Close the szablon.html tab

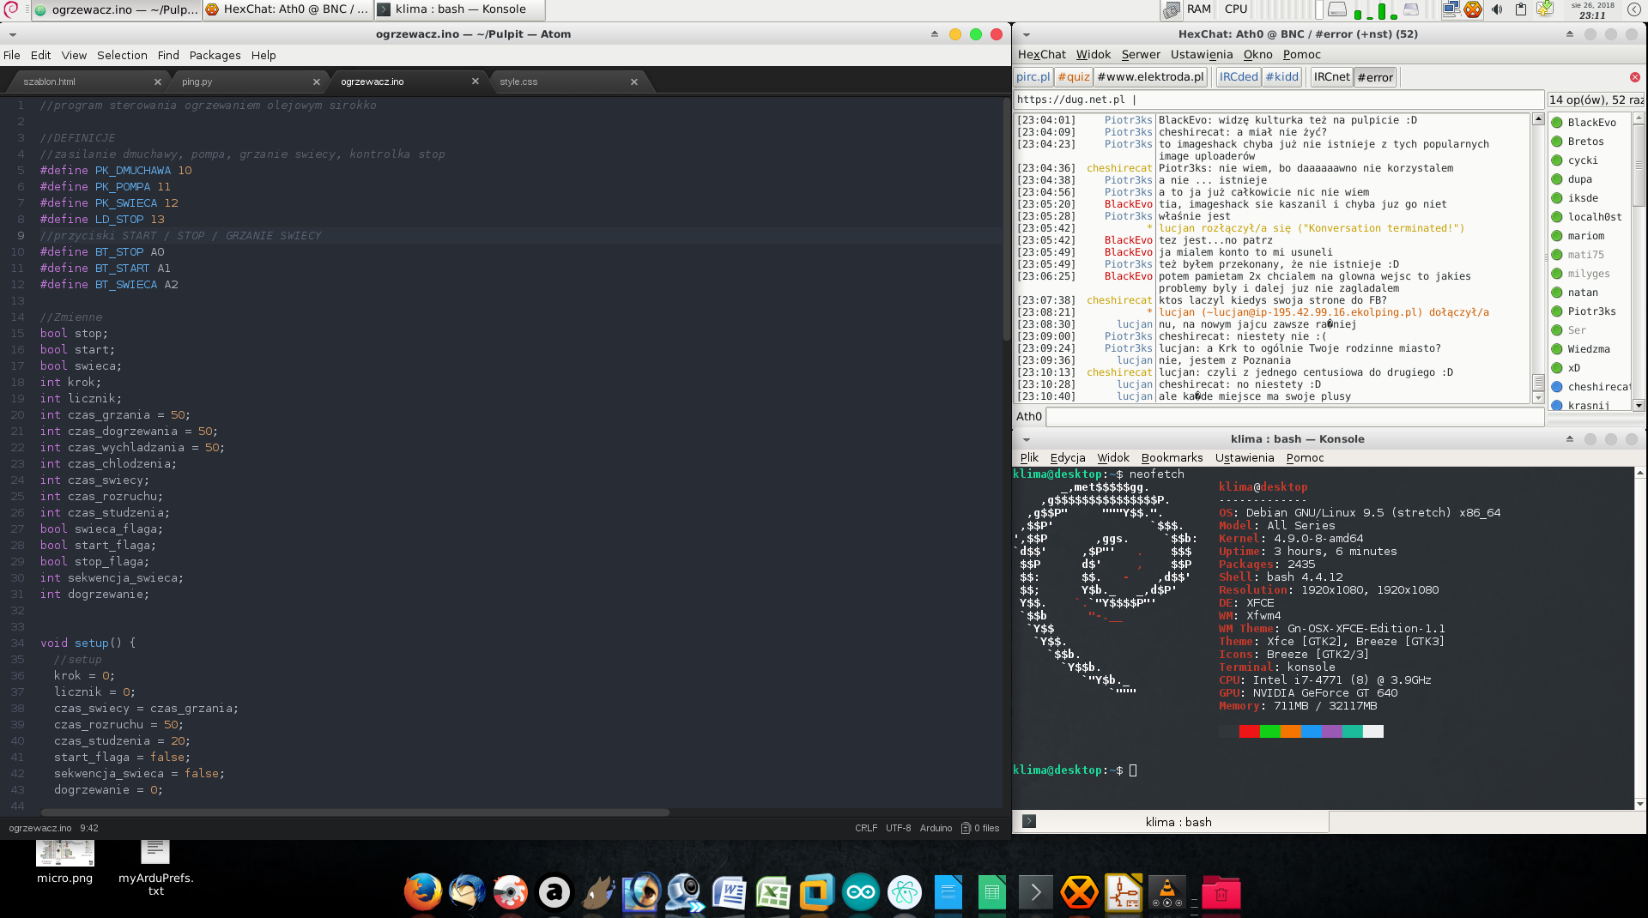click(x=158, y=82)
